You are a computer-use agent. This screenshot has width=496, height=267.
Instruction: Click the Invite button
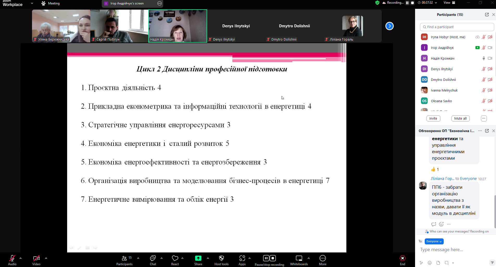(x=433, y=119)
